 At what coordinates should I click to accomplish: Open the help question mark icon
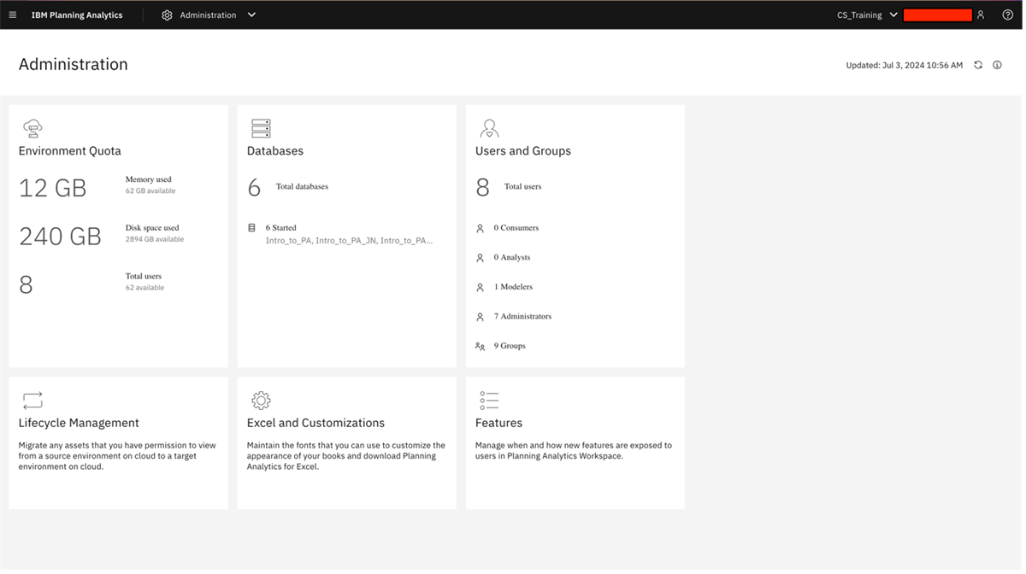pos(1007,15)
